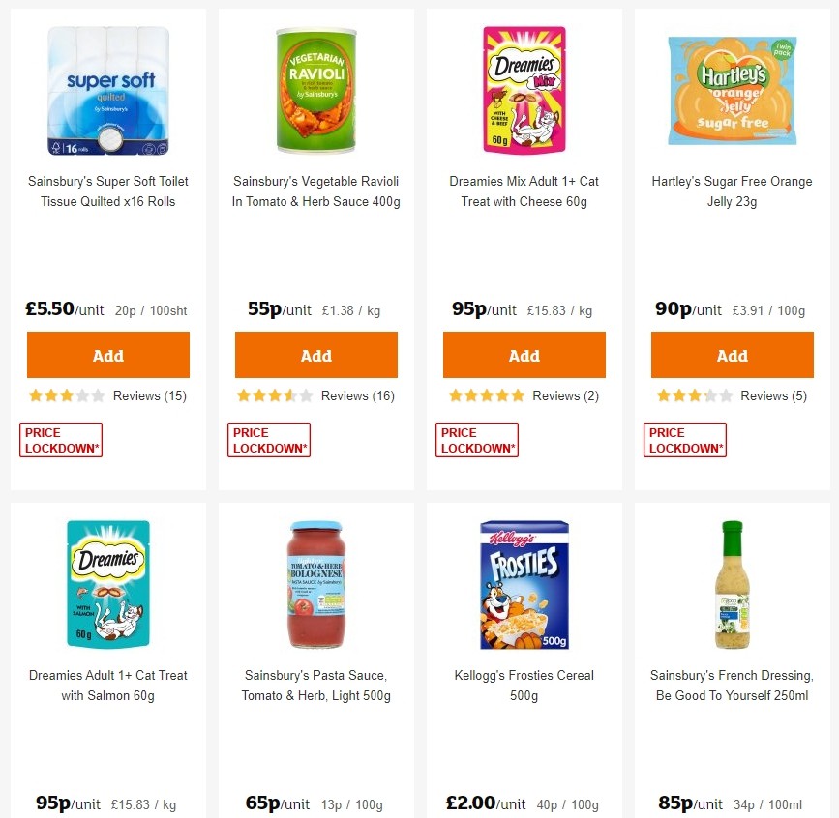Click the PRICE LOCKDOWN badge under Toilet Tissue
The width and height of the screenshot is (839, 818).
tap(61, 439)
